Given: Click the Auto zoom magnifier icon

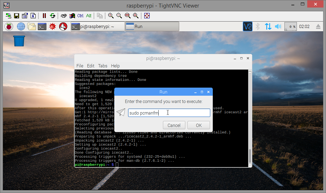Looking at the screenshot, I should coord(136,16).
